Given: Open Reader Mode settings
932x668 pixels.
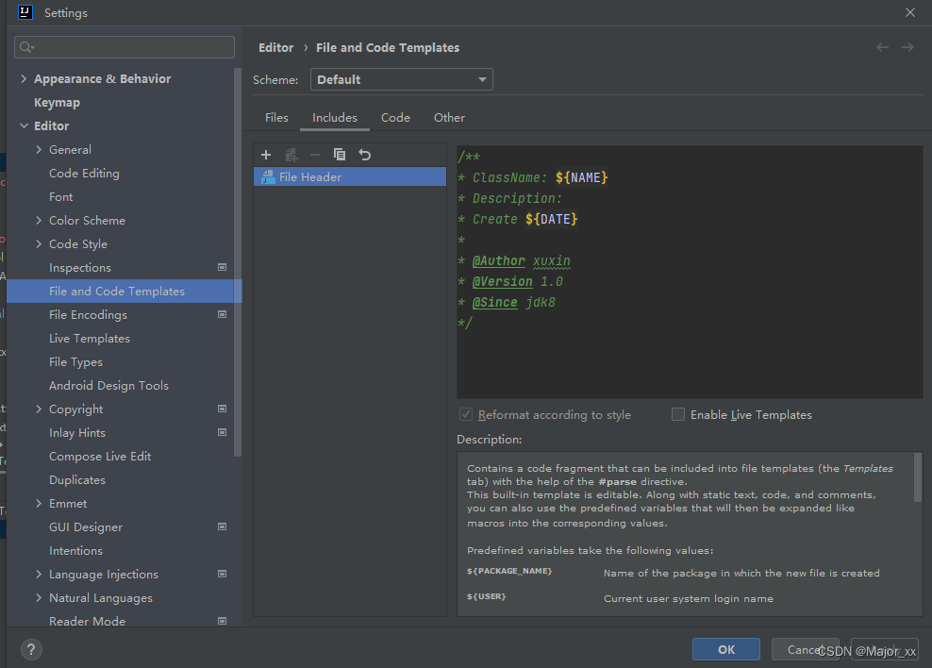Looking at the screenshot, I should click(x=88, y=621).
